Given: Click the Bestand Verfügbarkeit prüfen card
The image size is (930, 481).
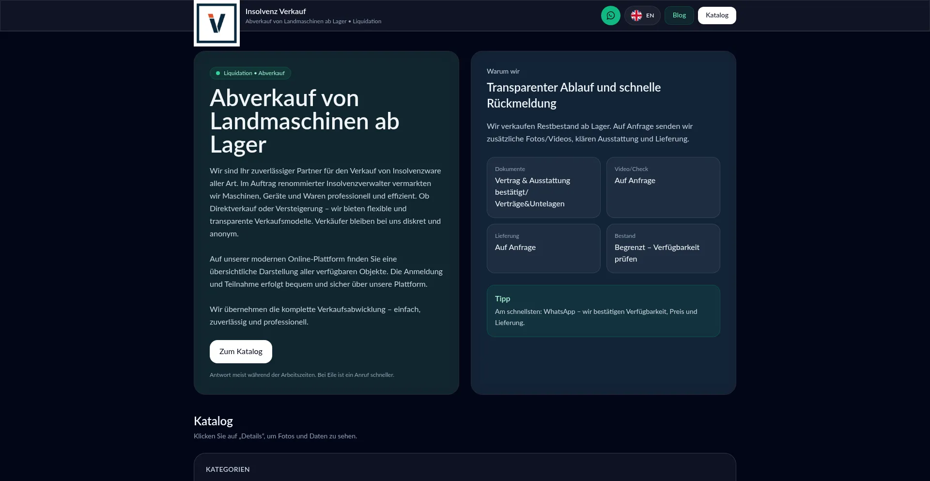Looking at the screenshot, I should (663, 248).
